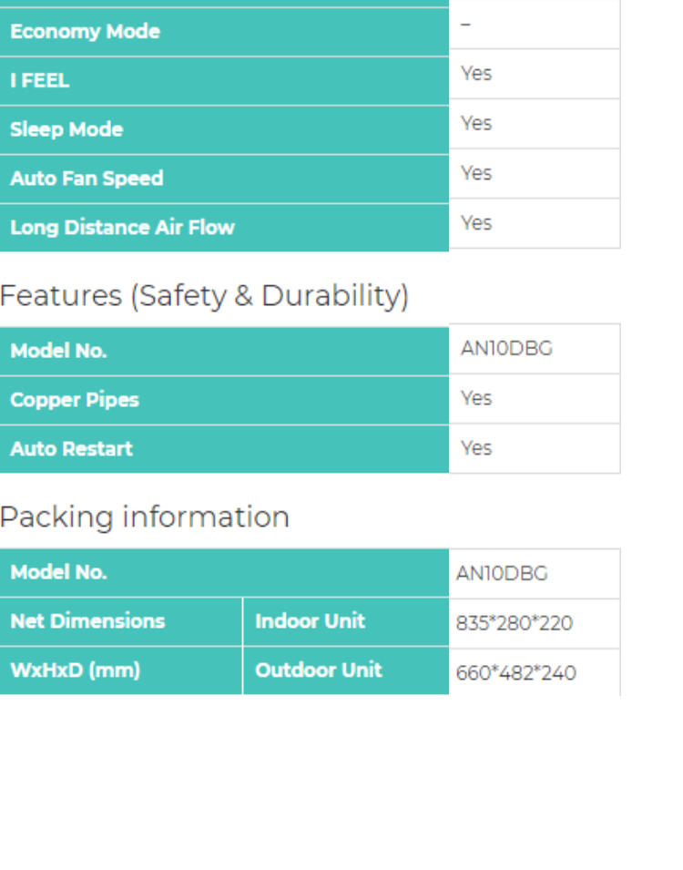Click the 660*482*240 dimensions value

pyautogui.click(x=515, y=673)
